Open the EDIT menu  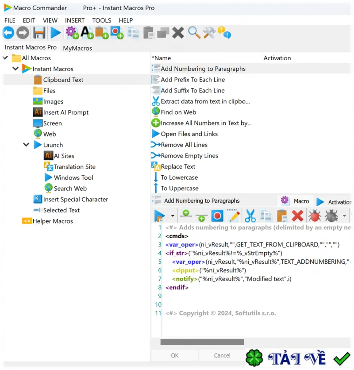(x=29, y=20)
